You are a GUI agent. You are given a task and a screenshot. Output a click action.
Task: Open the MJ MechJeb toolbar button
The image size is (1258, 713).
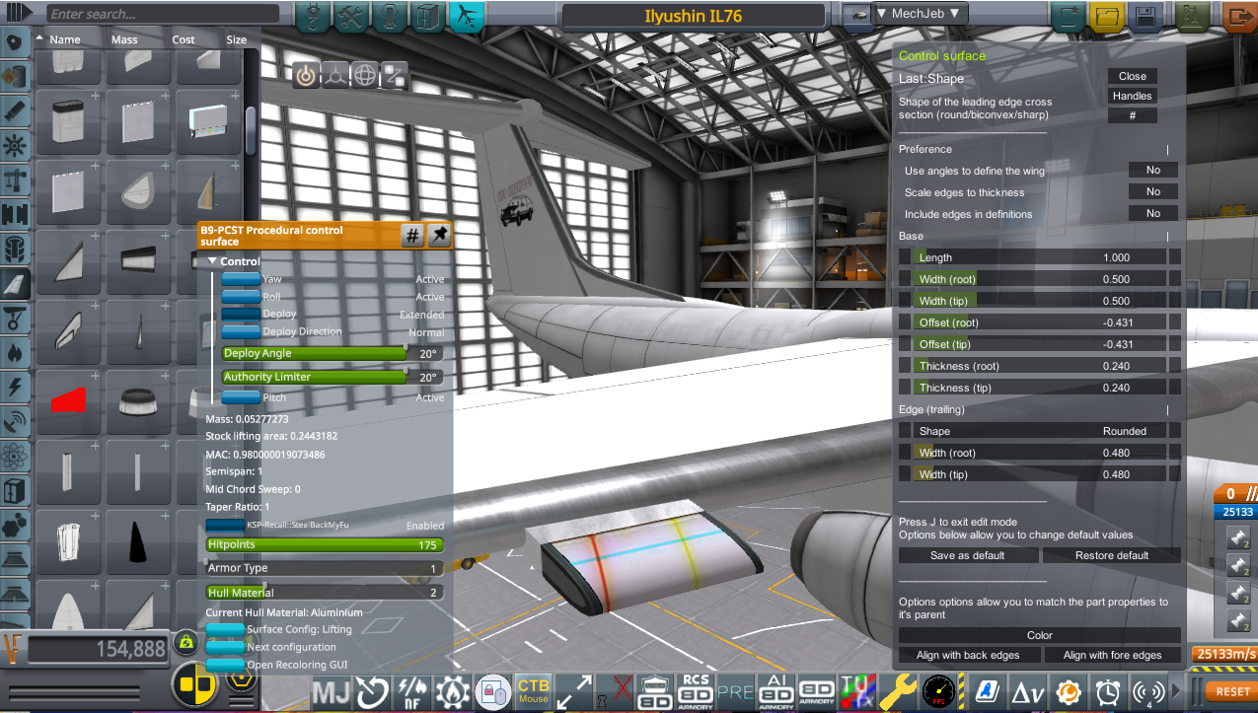tap(333, 691)
